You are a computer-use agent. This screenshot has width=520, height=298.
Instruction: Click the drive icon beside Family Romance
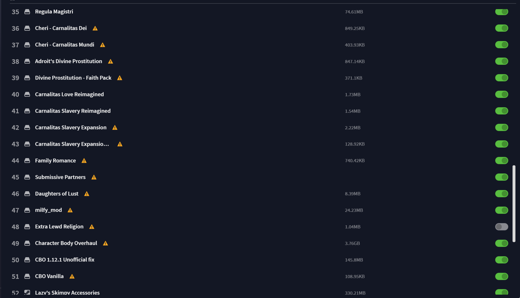click(27, 160)
